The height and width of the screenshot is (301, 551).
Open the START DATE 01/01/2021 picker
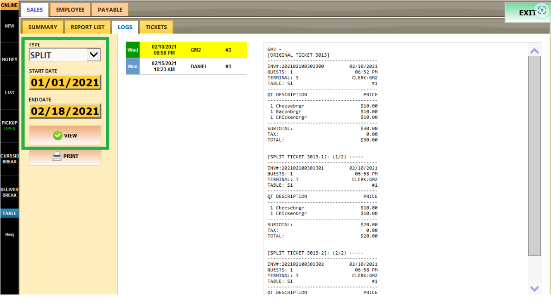[65, 82]
